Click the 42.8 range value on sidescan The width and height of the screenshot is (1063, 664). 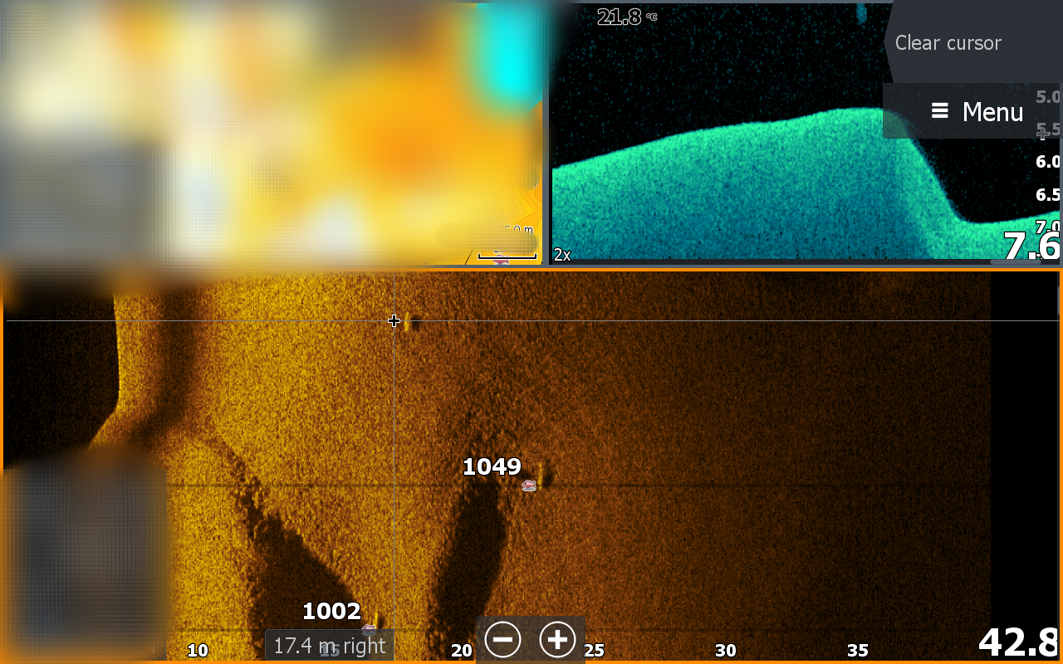coord(1016,642)
